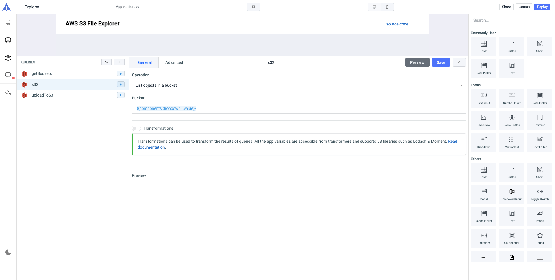Select the QR Scanner widget

point(512,238)
